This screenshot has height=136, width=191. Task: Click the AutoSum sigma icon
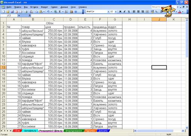[x=60, y=12]
